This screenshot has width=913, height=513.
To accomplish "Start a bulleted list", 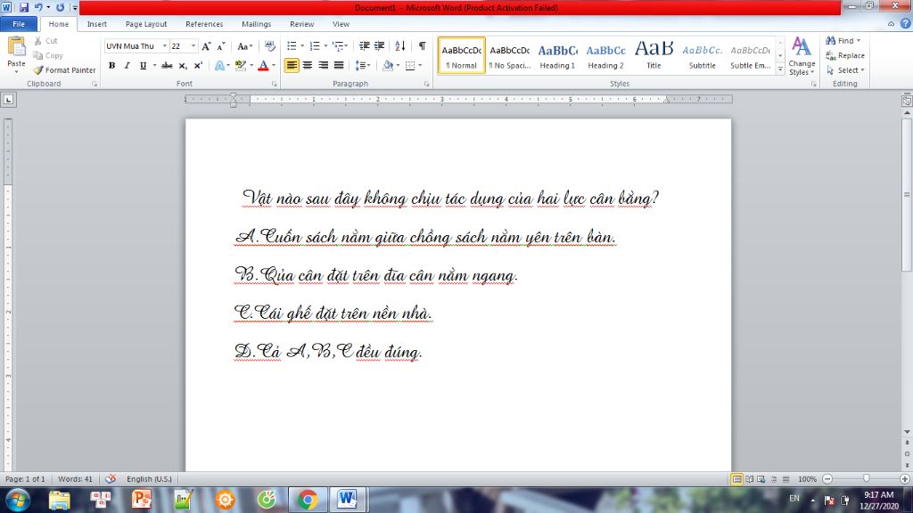I will pos(292,46).
